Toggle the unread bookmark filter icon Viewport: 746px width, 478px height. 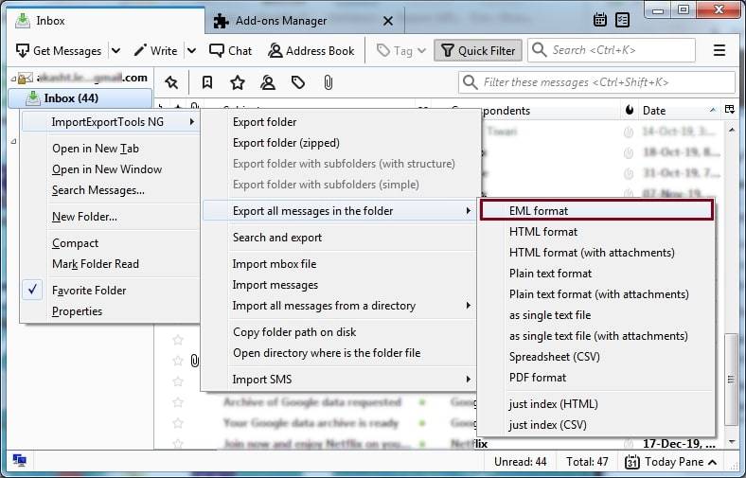207,82
